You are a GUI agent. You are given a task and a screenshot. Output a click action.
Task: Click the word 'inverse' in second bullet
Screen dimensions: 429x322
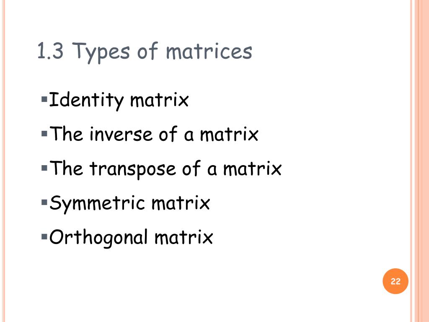point(121,135)
